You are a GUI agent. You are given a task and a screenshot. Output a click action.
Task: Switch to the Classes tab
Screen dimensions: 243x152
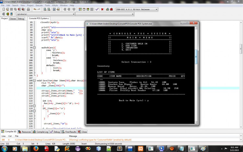(x=13, y=18)
